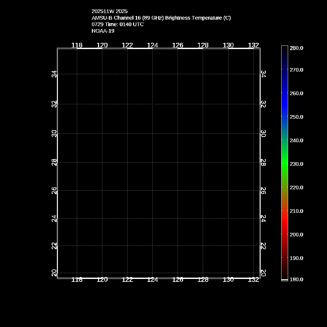Screen dimensions: 327x327
Task: Click longitude 118 on the top axis
Action: pyautogui.click(x=77, y=45)
